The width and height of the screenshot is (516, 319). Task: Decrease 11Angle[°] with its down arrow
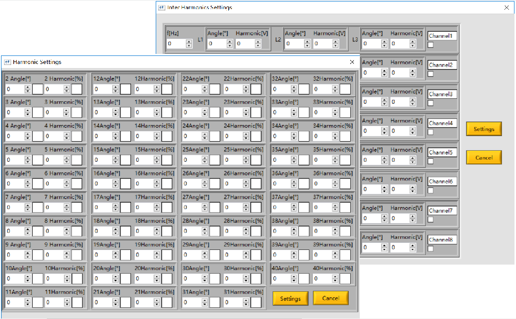(28, 304)
